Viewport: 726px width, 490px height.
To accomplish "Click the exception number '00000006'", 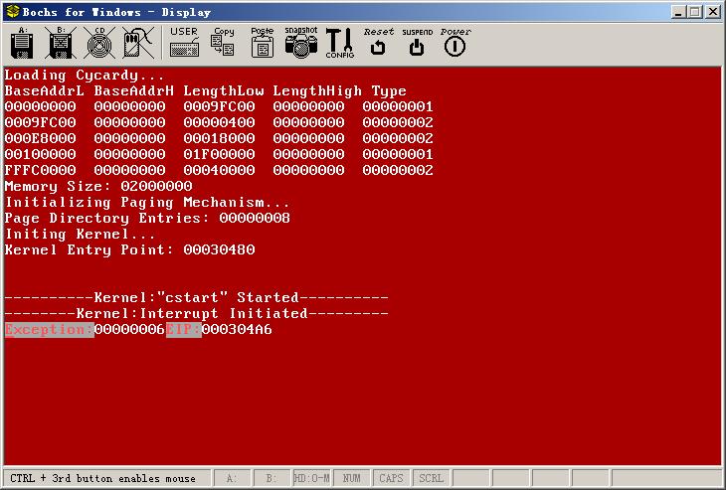I will pyautogui.click(x=129, y=330).
